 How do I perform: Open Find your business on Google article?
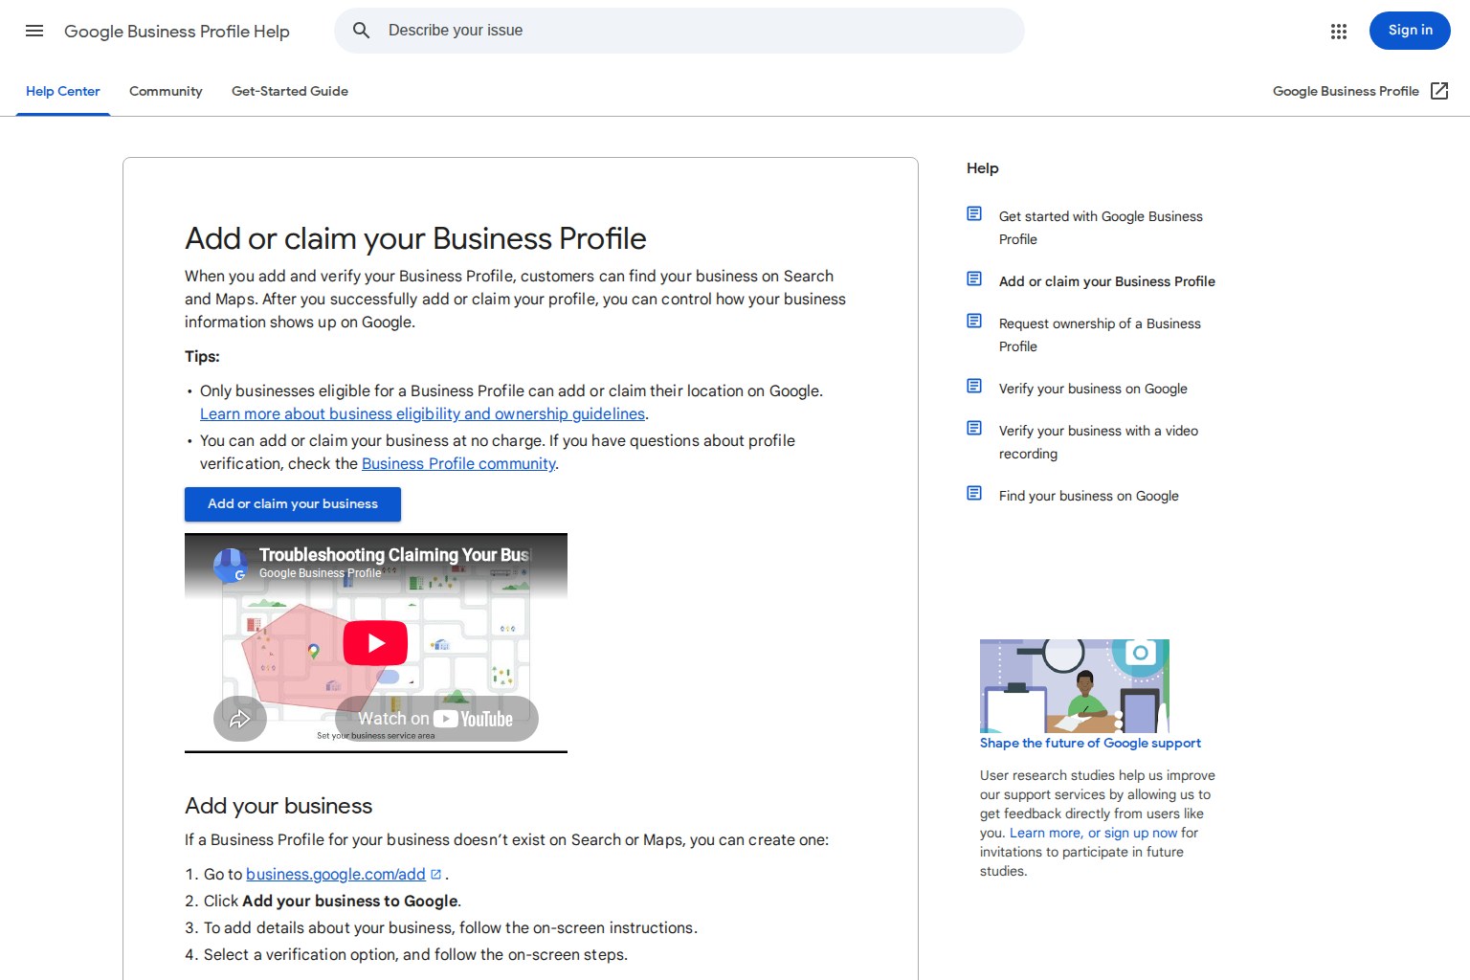pyautogui.click(x=1089, y=496)
